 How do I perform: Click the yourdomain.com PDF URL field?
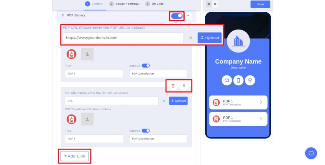(123, 38)
